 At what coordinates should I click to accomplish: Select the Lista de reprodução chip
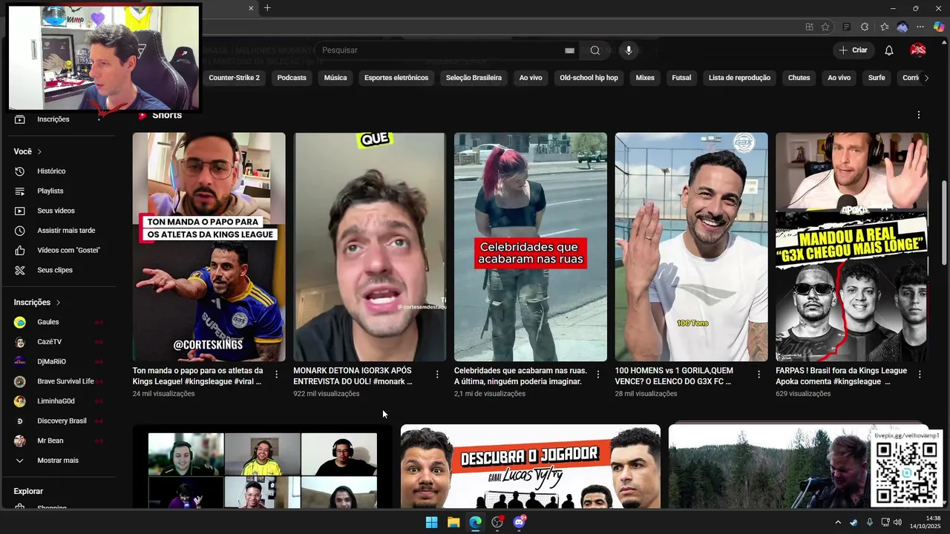tap(739, 78)
